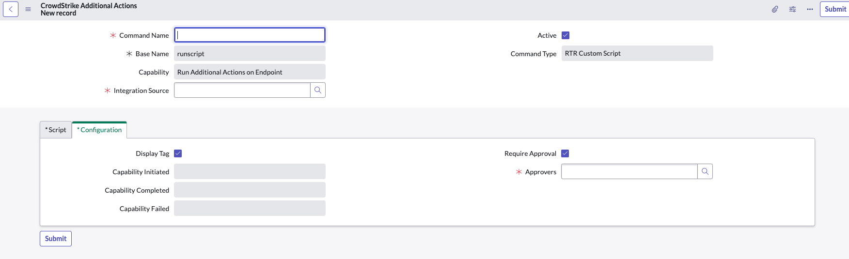The height and width of the screenshot is (259, 849).
Task: Toggle the Display Tag checkbox
Action: coord(178,153)
